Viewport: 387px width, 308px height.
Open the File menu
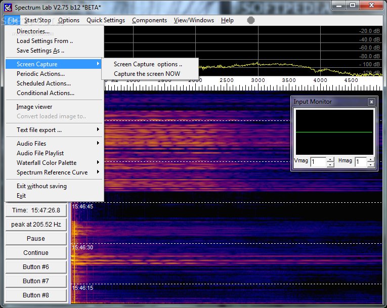[13, 20]
